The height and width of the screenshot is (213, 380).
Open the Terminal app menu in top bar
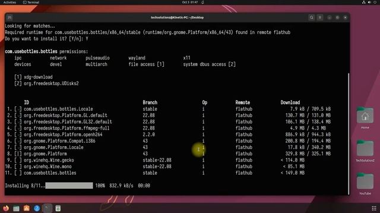point(31,2)
